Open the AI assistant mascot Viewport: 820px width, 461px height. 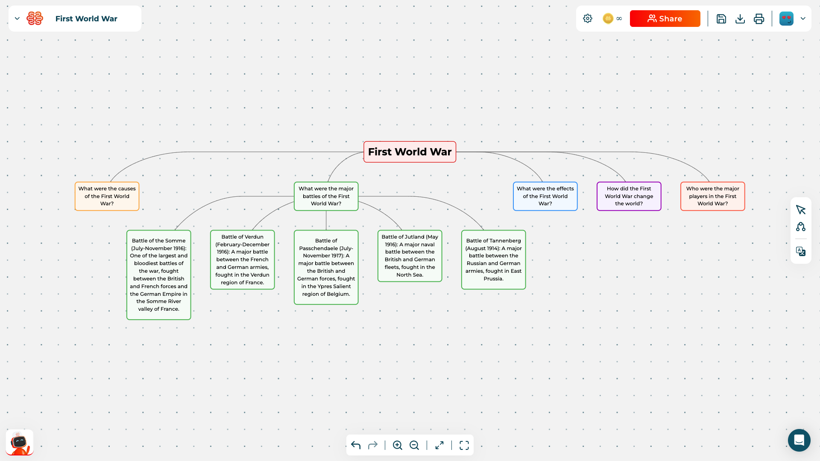pos(19,442)
